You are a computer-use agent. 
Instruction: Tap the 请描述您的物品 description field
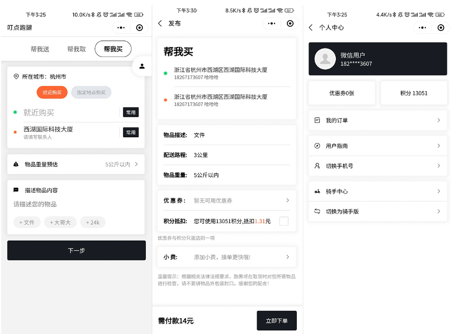(76, 204)
